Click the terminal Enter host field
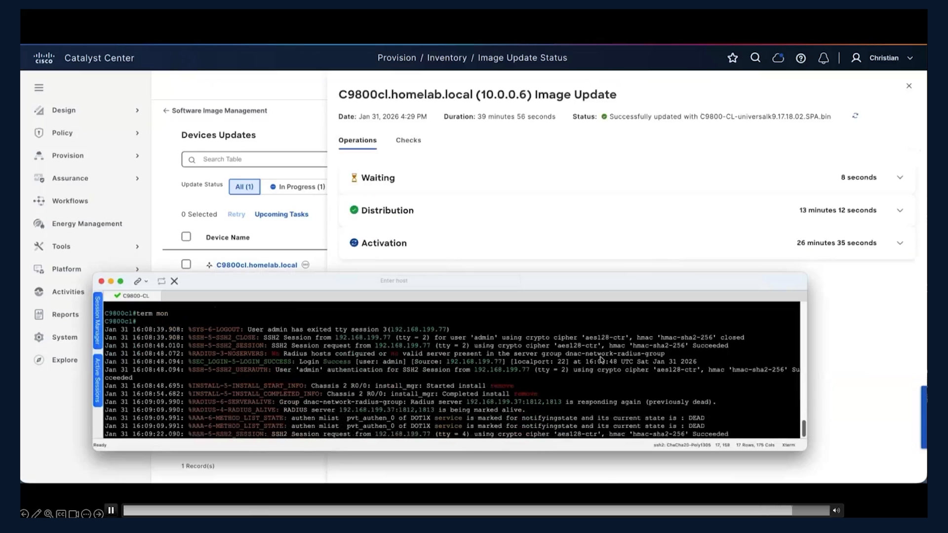Screen dimensions: 948x533 (x=394, y=280)
